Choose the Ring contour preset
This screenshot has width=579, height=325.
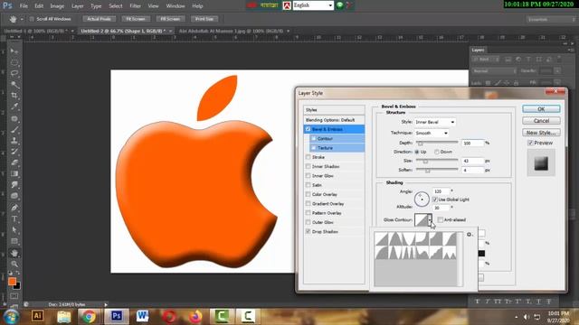(395, 253)
